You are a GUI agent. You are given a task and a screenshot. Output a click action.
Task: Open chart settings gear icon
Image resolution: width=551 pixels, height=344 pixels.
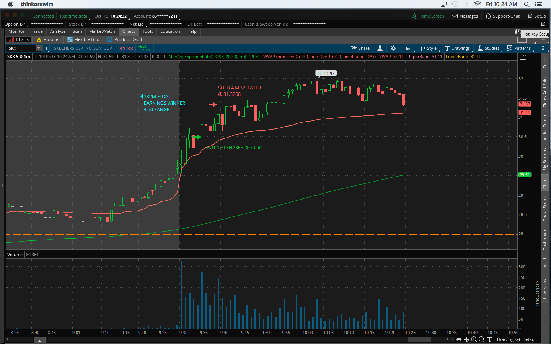pos(393,48)
